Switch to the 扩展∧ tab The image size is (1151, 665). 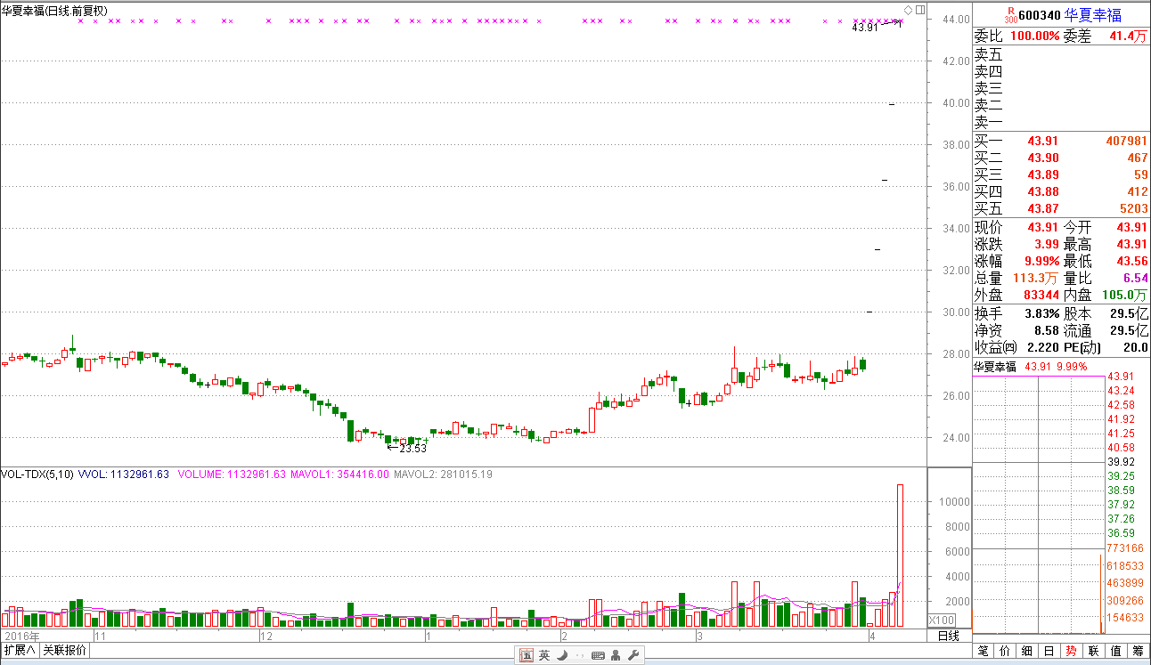coord(20,650)
